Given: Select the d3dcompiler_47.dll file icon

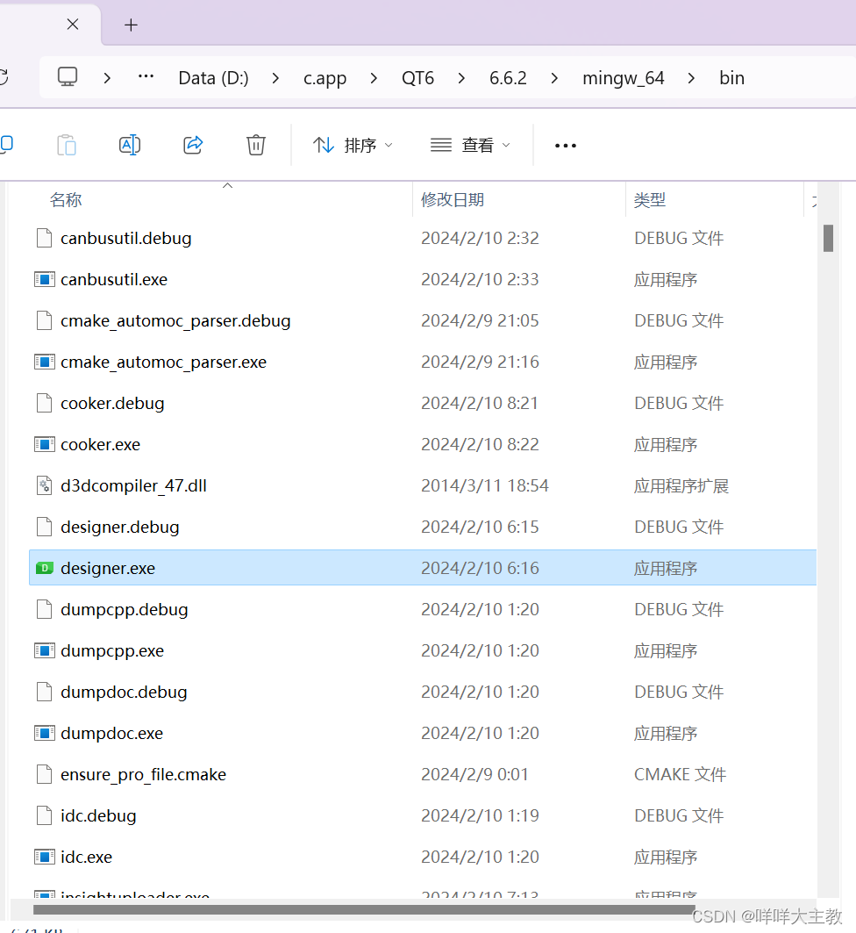Looking at the screenshot, I should [44, 485].
